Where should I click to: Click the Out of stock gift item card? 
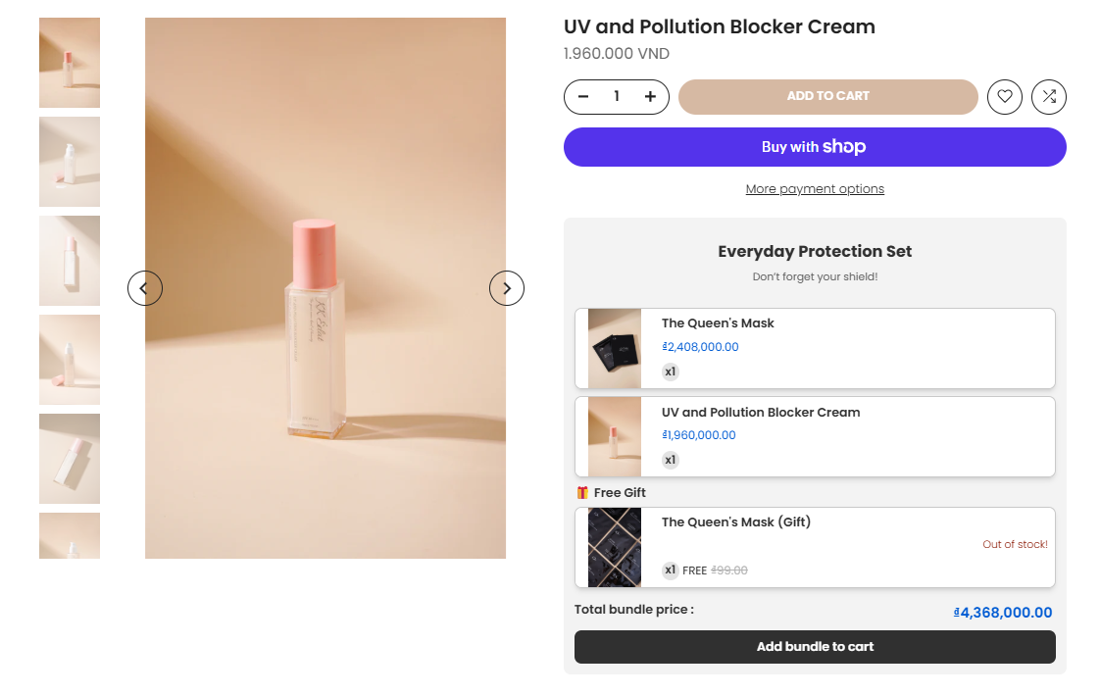(x=815, y=549)
